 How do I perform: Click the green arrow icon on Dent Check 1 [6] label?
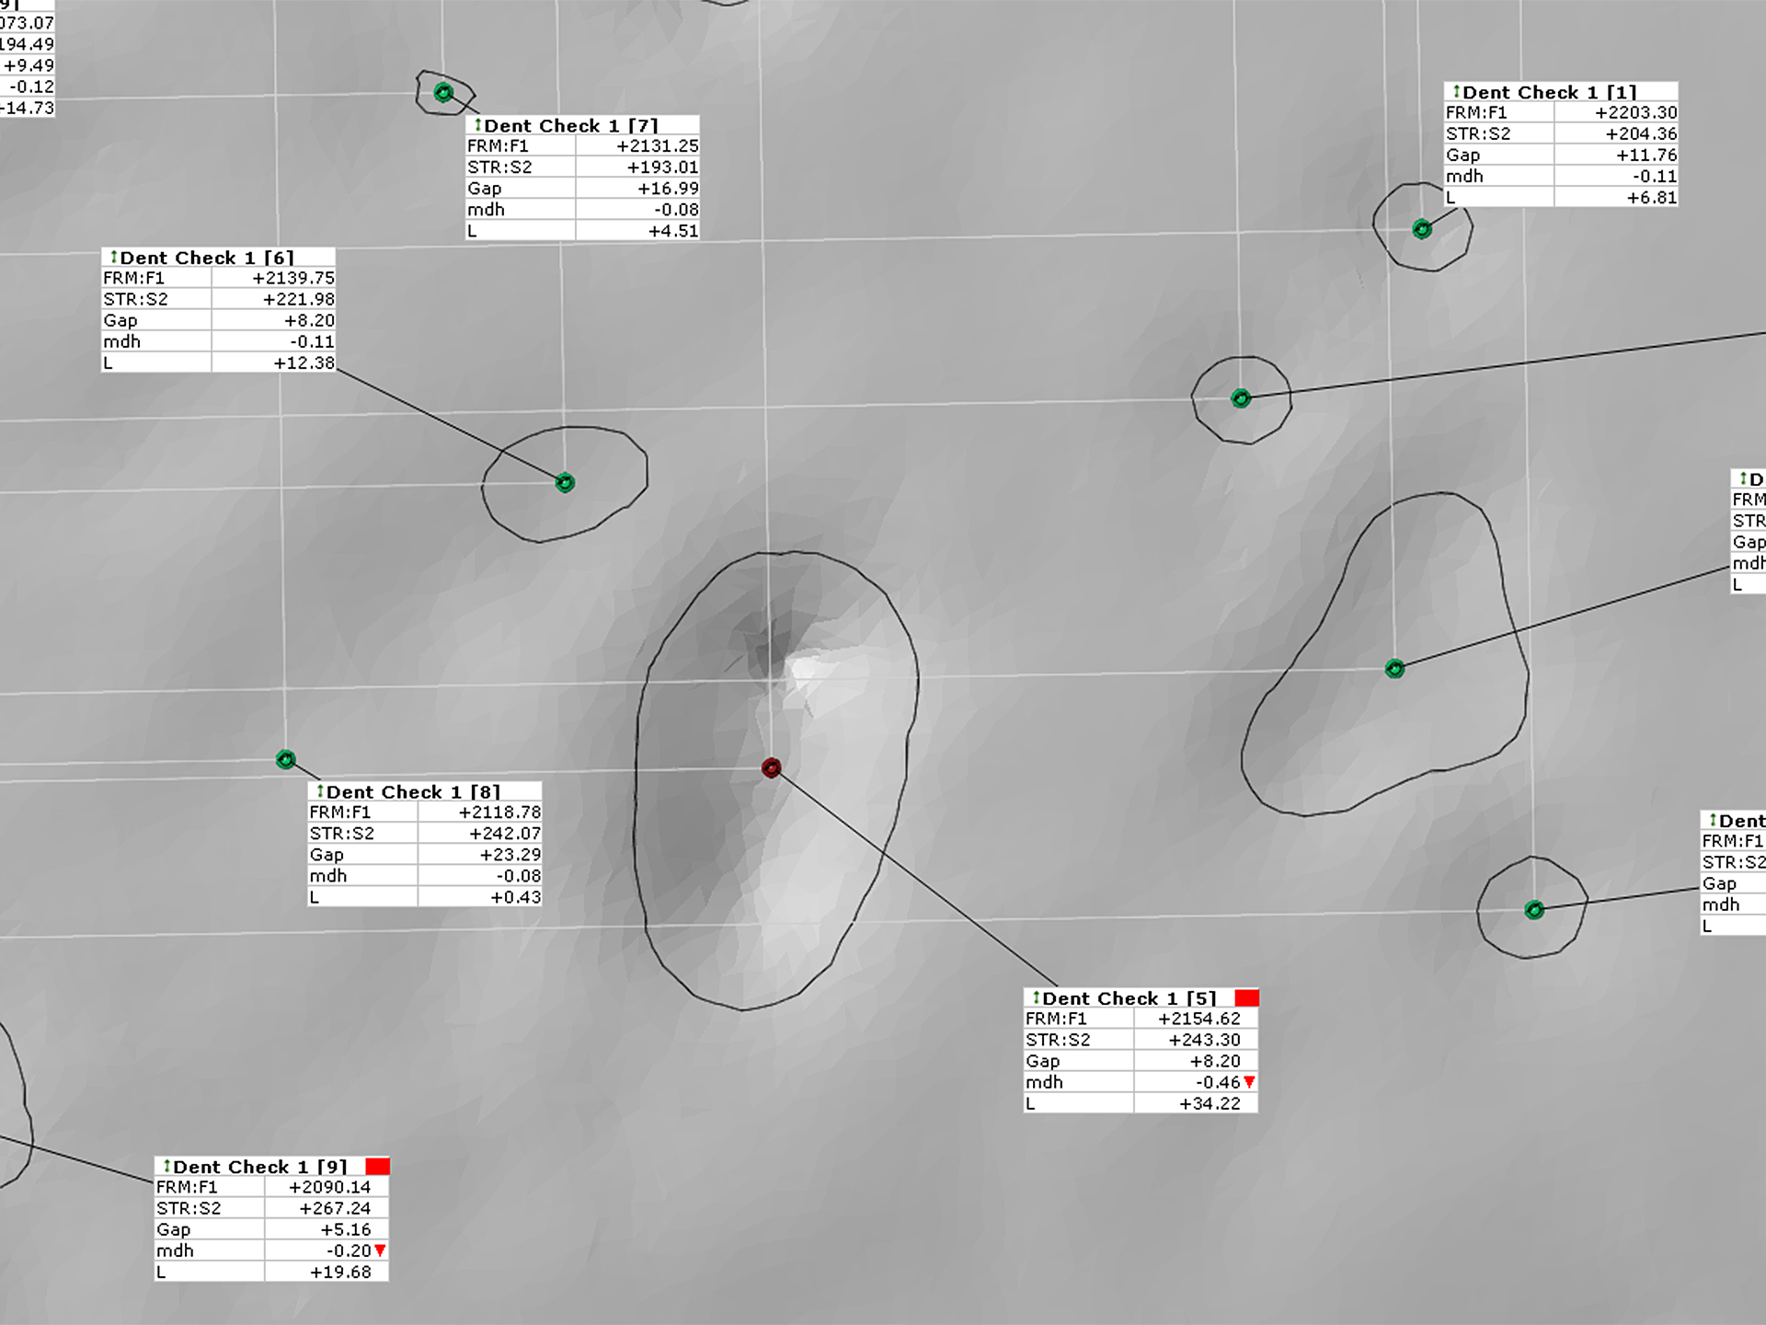coord(112,258)
